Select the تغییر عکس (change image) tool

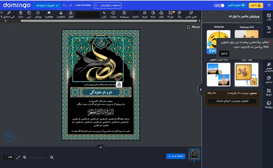pos(191,14)
